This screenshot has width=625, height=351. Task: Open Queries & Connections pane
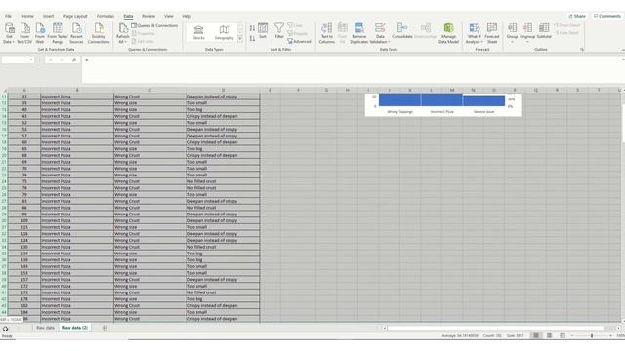tap(154, 26)
